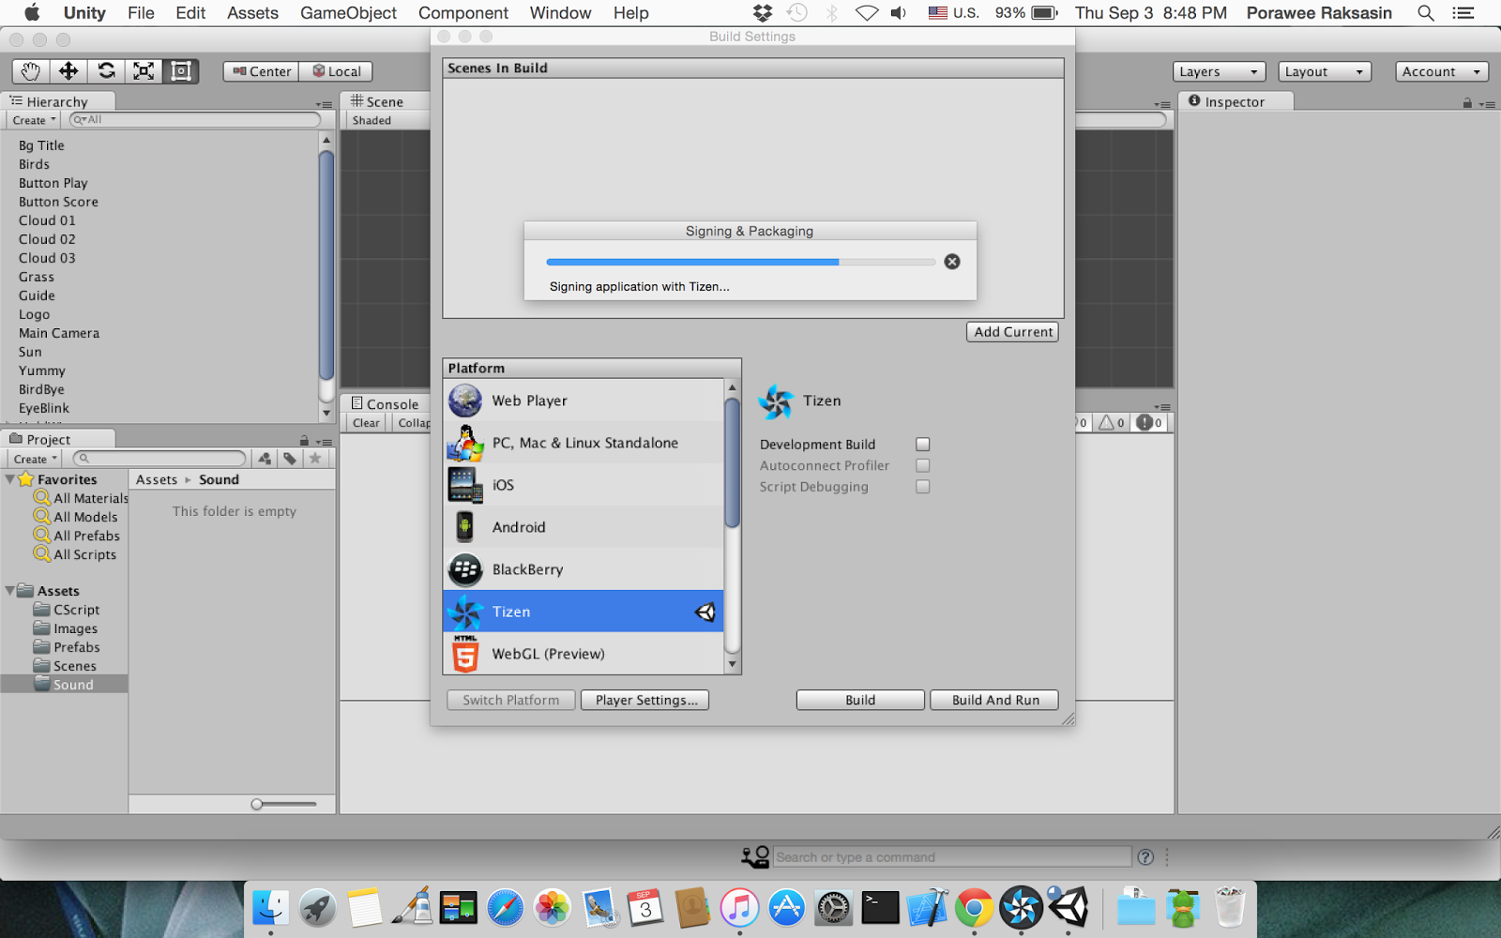Collapse the Favorites tree group
This screenshot has width=1501, height=938.
9,479
